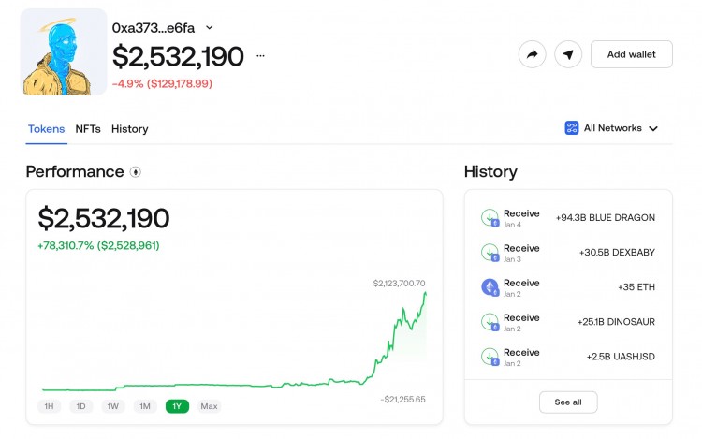Click the All Networks grid icon
The height and width of the screenshot is (439, 702).
(x=572, y=128)
